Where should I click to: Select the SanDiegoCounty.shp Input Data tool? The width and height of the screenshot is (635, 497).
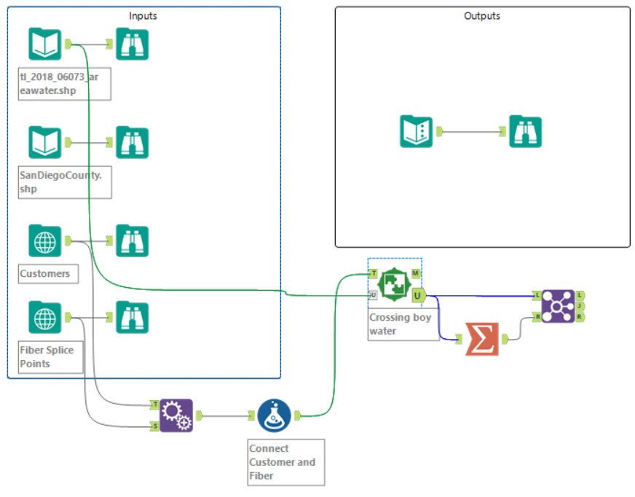(45, 142)
